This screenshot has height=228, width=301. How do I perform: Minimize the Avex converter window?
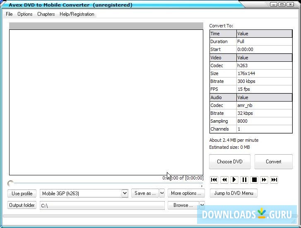tap(273, 5)
